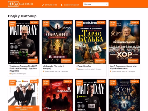Viewport: 148px width, 111px height.
Task: Click the city dropdown chevron arrow
Action: [x=107, y=4]
